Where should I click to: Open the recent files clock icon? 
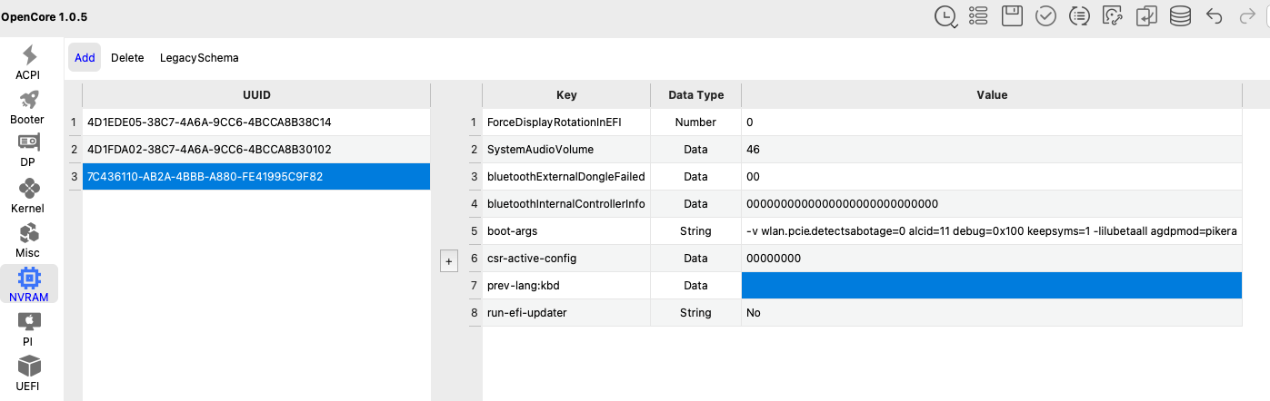tap(945, 15)
